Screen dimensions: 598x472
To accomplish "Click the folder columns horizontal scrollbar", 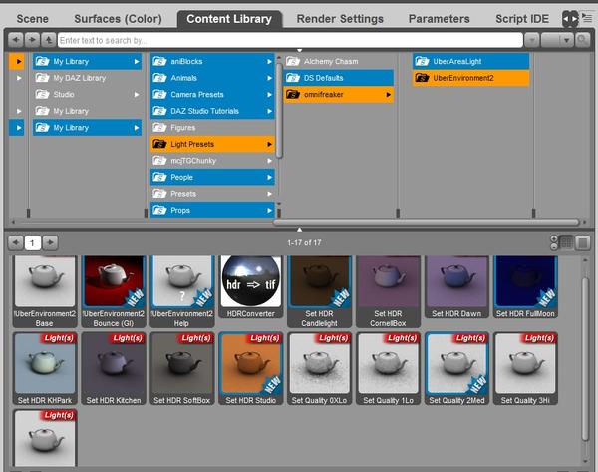I will 427,222.
